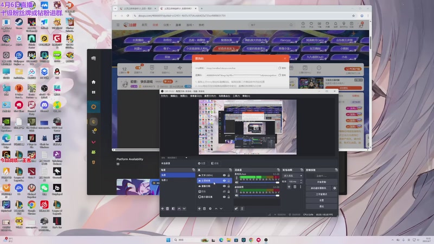This screenshot has width=434, height=244.
Task: Copy the rtmp address in push-code dialog
Action: 282,68
